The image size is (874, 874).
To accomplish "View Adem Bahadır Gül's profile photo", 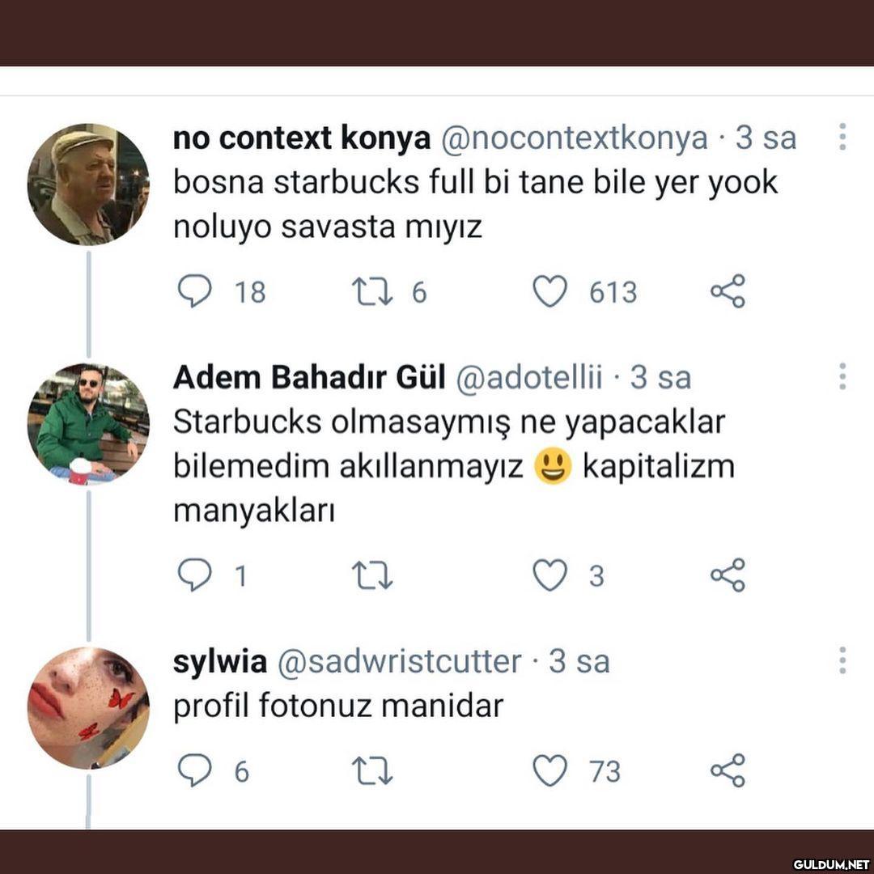I will (x=88, y=423).
